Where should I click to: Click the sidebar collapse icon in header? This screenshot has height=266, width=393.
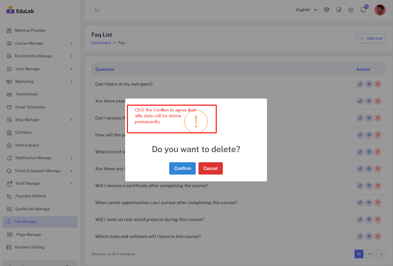click(x=97, y=10)
